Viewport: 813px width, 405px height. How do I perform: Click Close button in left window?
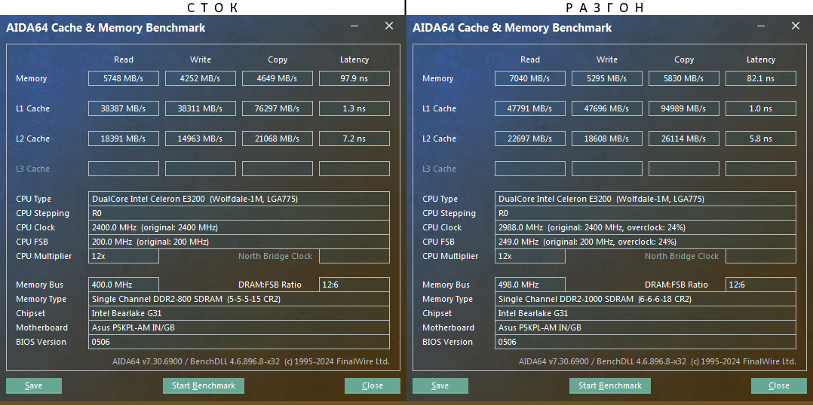pos(373,385)
